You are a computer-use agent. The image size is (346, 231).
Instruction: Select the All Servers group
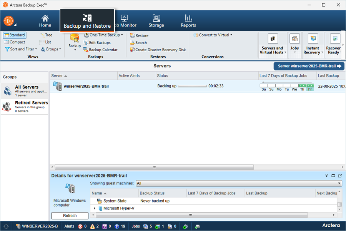point(24,91)
